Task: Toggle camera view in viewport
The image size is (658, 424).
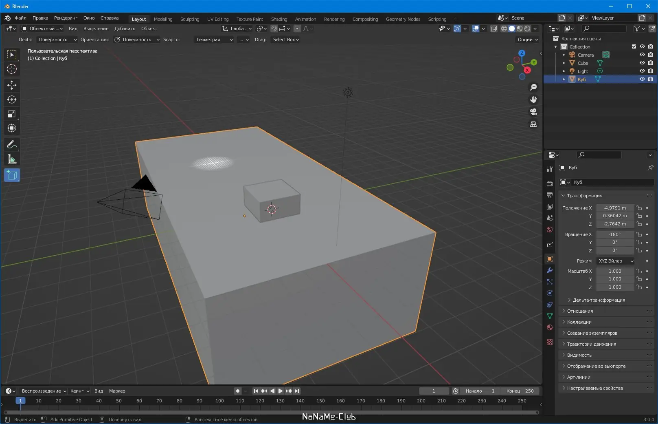Action: (533, 112)
